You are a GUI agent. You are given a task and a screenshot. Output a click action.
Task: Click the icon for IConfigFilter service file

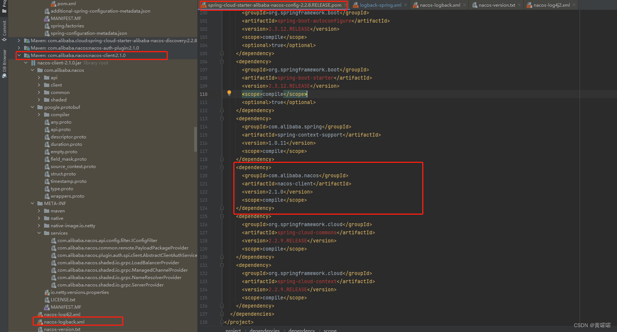tap(54, 241)
